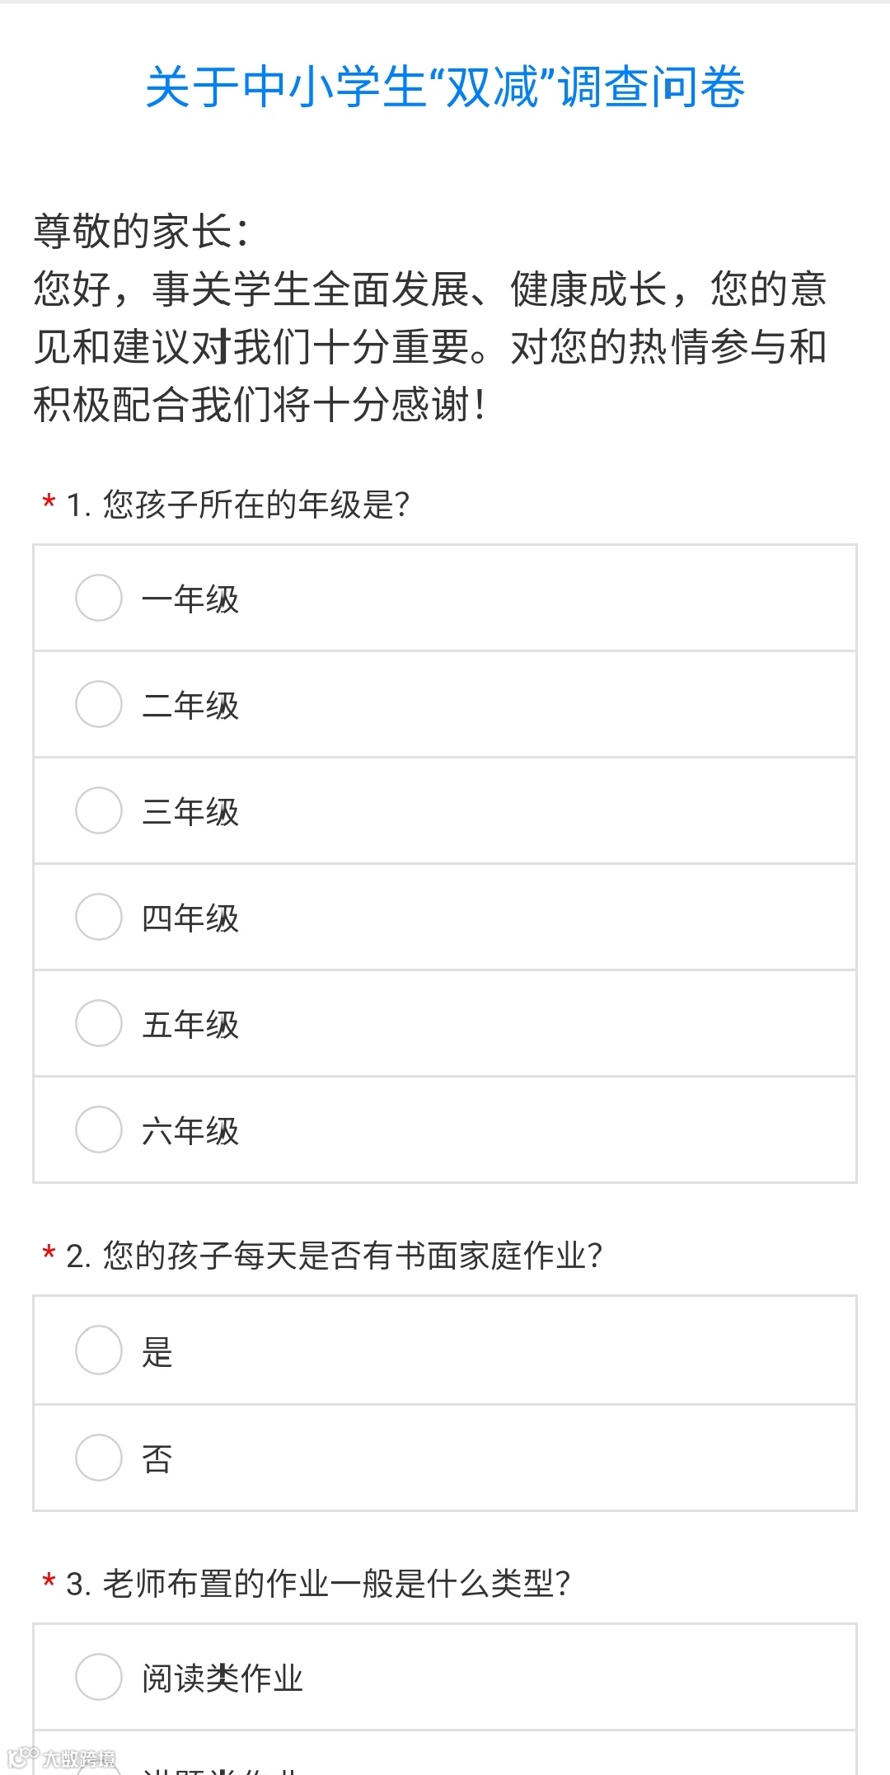This screenshot has height=1775, width=890.
Task: Select 否 for daily written homework
Action: point(99,1458)
